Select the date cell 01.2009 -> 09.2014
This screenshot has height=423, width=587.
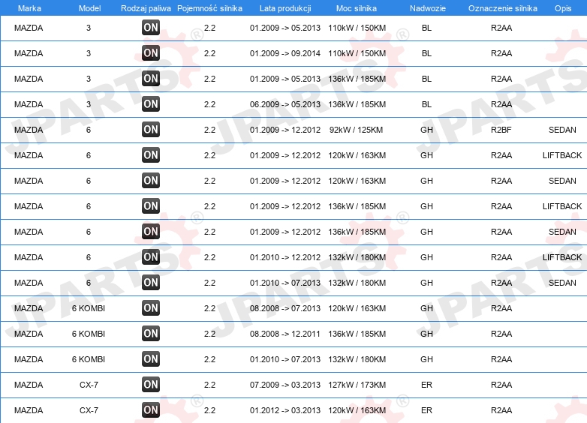pos(285,53)
